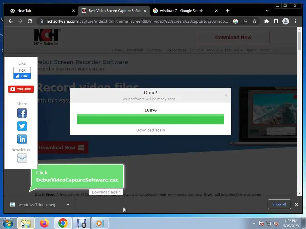Viewport: 306px width, 229px height.
Task: Bookmark this page with the star icon
Action: (255, 21)
